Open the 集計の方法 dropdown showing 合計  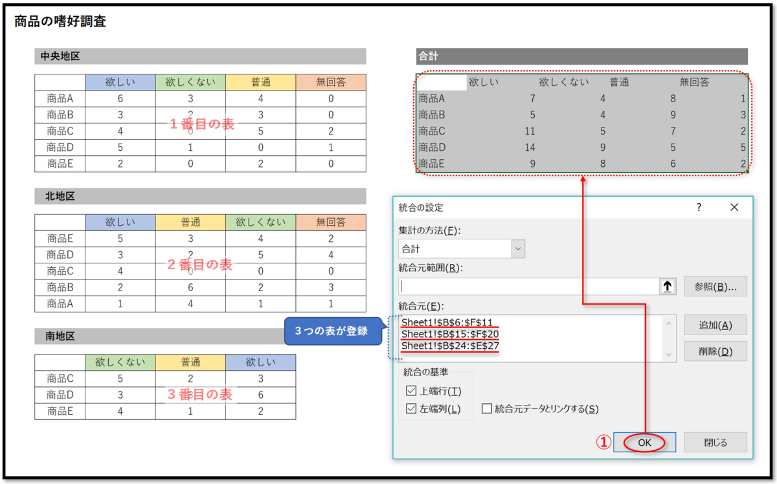click(x=453, y=248)
